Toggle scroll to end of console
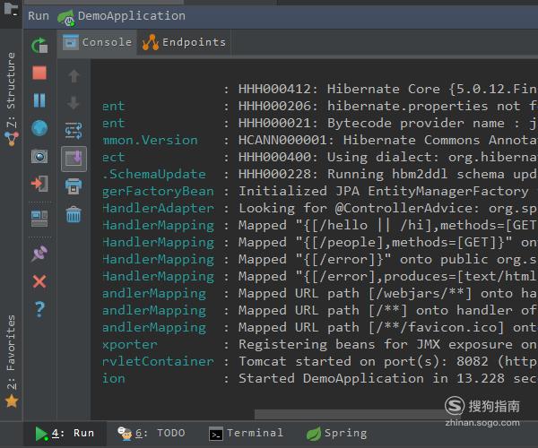Viewport: 538px width, 448px height. click(74, 159)
